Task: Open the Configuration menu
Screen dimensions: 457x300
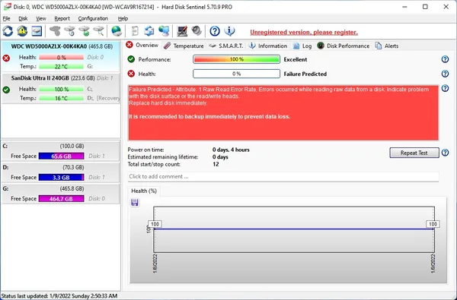Action: tap(93, 18)
